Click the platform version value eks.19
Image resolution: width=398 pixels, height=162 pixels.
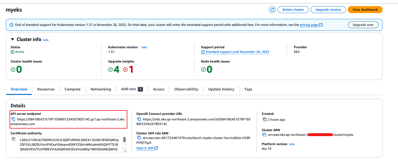pyautogui.click(x=267, y=149)
